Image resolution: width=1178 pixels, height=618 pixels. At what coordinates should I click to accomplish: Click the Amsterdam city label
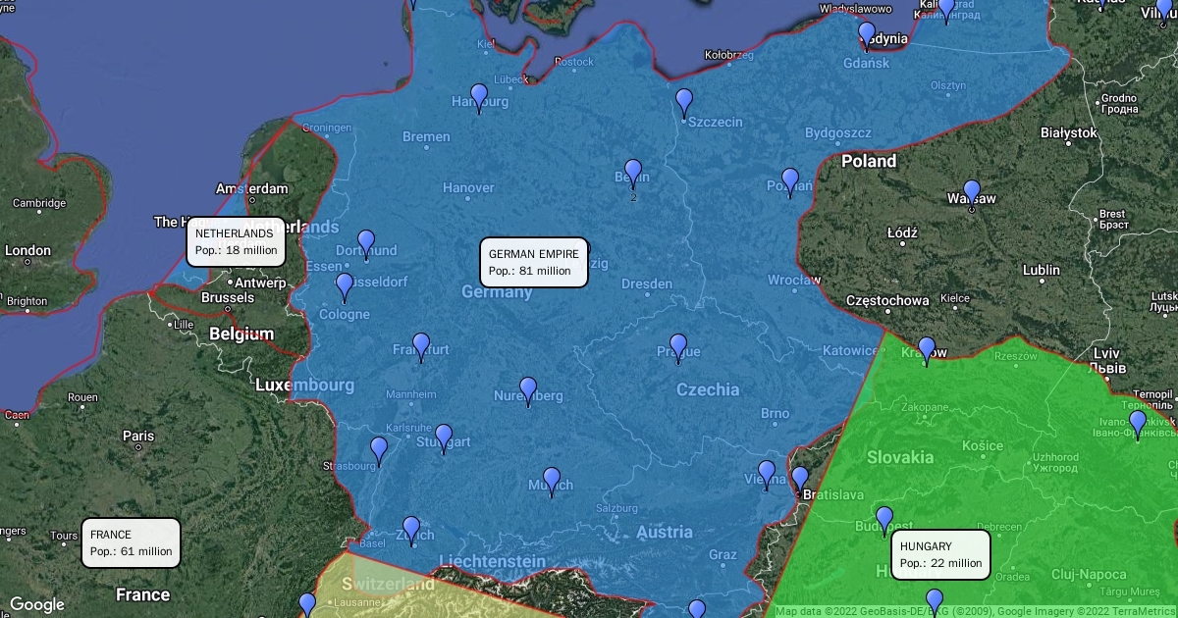coord(252,188)
